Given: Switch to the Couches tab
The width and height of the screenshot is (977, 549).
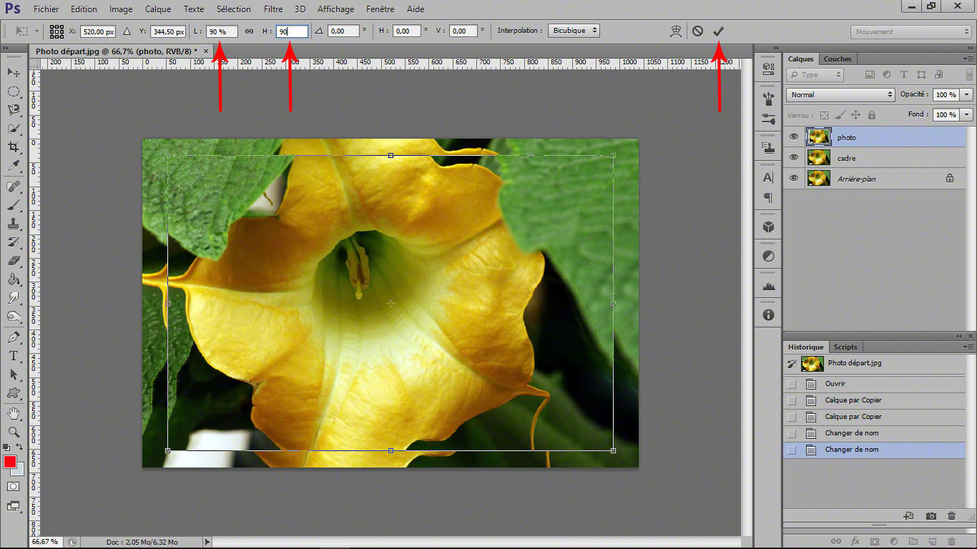Looking at the screenshot, I should [x=838, y=59].
